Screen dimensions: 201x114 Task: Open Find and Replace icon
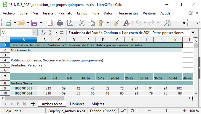tap(167, 23)
